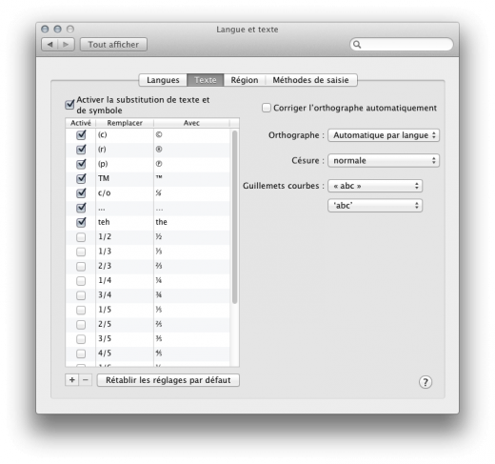Select the '3/4' entry text
This screenshot has width=495, height=464.
(105, 295)
